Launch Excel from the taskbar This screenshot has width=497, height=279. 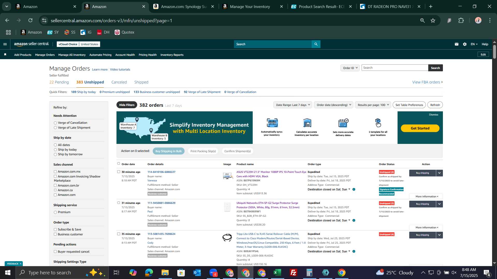[x=277, y=273]
